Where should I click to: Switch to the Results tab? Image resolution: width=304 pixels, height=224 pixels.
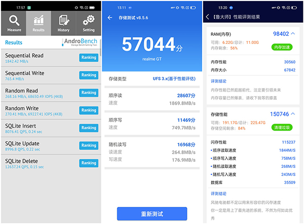click(x=39, y=23)
